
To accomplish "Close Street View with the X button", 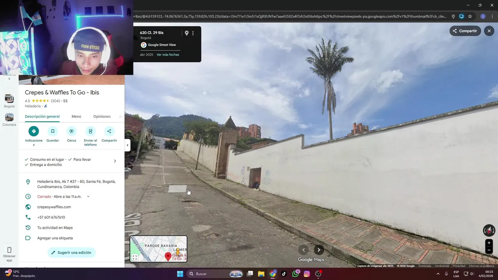I will 489,31.
